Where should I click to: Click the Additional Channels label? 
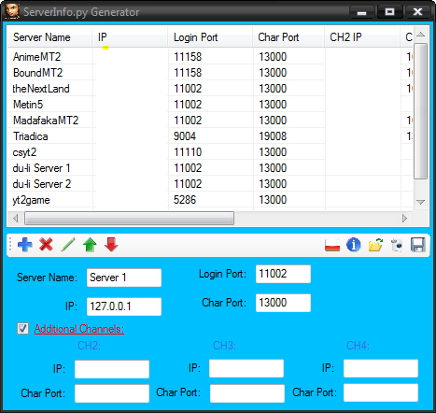tap(79, 329)
